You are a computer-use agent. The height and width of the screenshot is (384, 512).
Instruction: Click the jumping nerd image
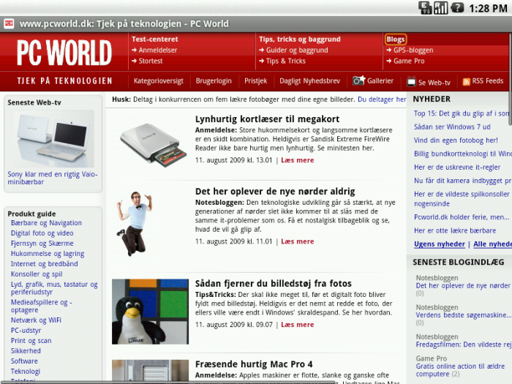tap(135, 223)
